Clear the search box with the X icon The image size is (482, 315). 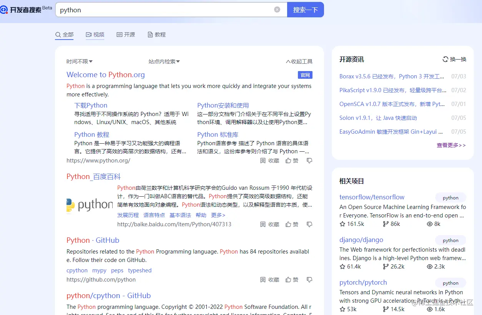[277, 10]
